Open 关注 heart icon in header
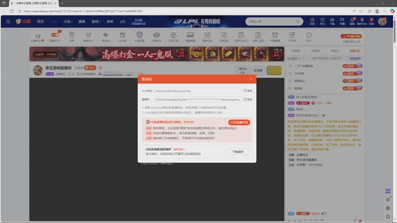 click(322, 21)
